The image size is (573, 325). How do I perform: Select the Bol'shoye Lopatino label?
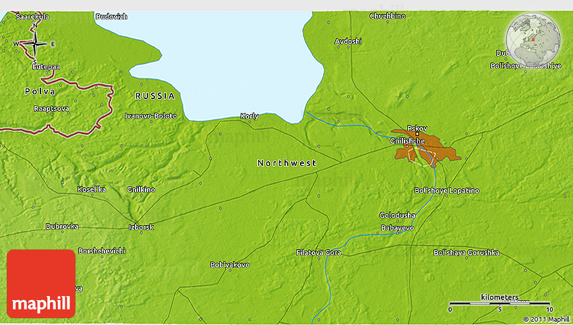(447, 191)
